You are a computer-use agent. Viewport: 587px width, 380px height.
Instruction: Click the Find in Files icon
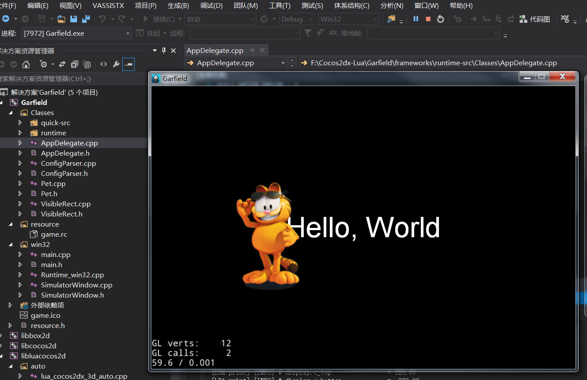tap(391, 19)
